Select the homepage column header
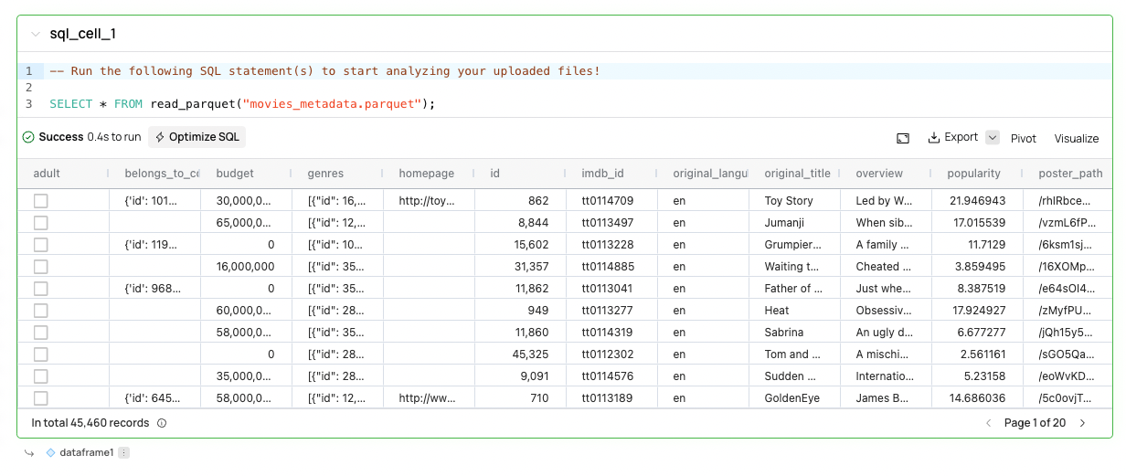This screenshot has width=1126, height=476. [429, 173]
